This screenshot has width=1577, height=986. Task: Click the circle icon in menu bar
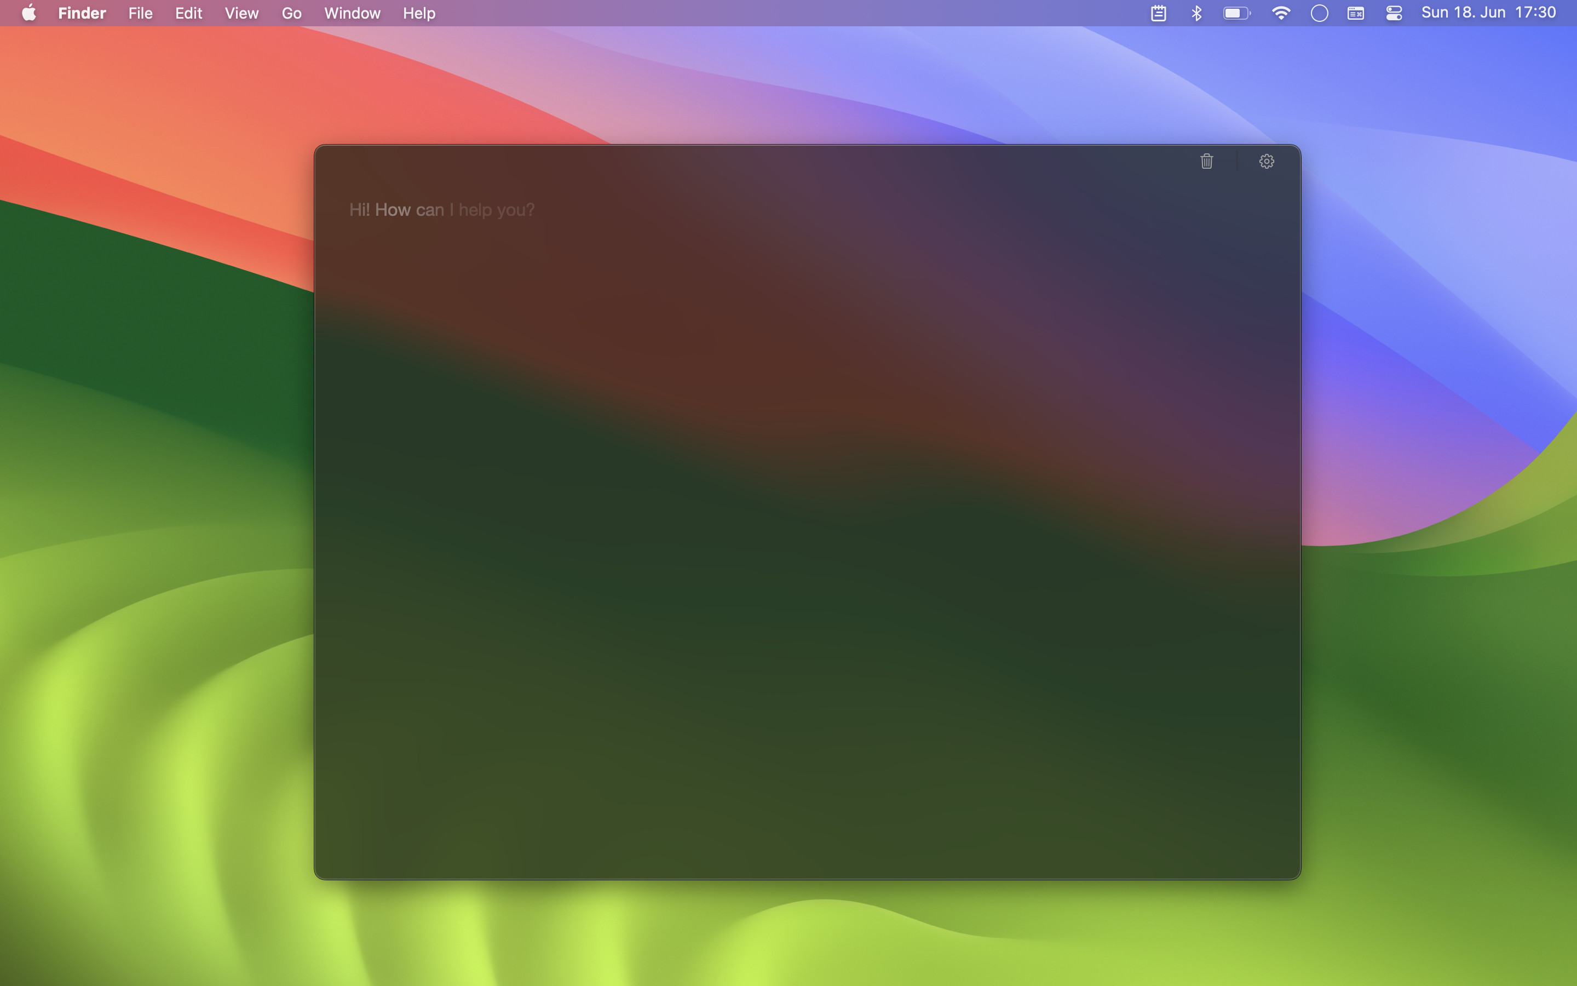1319,13
